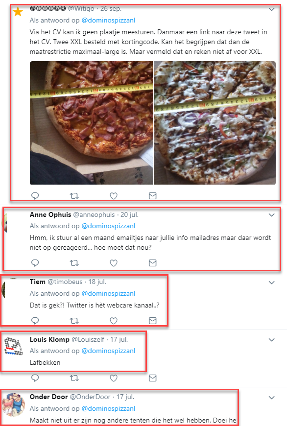This screenshot has width=287, height=426.
Task: Open the more-options chevron on Witigo's tweet
Action: click(x=271, y=9)
